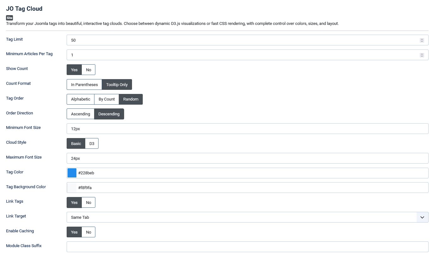Select Random tag order option
The width and height of the screenshot is (433, 255).
click(x=131, y=99)
